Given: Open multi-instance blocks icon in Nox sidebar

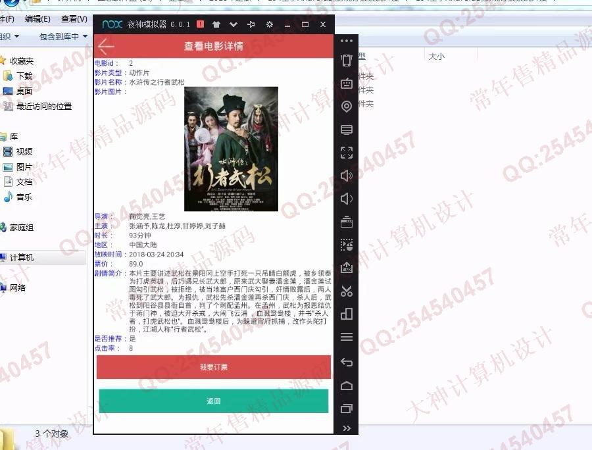Looking at the screenshot, I should pyautogui.click(x=346, y=314).
